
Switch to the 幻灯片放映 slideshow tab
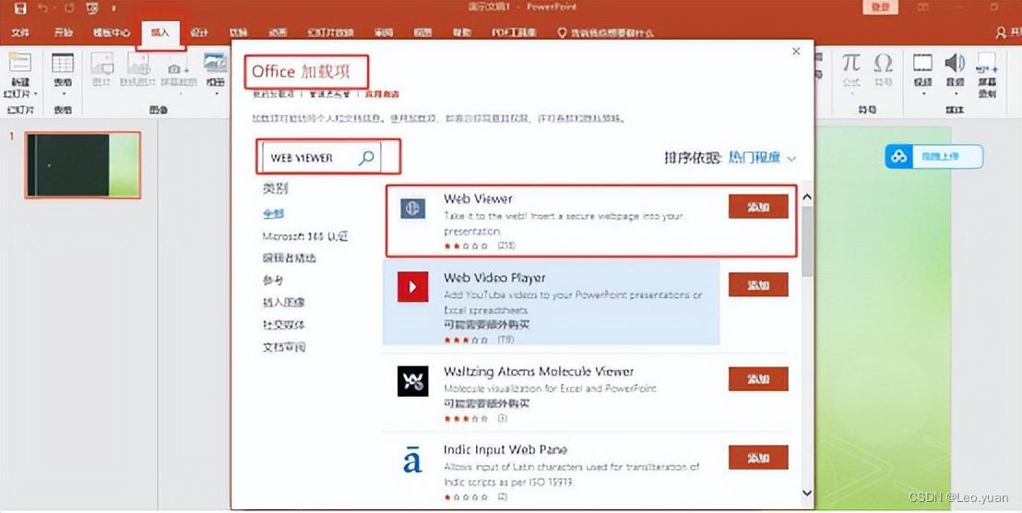click(x=330, y=32)
